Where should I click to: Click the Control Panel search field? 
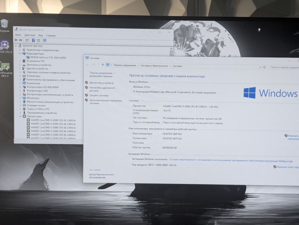pos(284,67)
